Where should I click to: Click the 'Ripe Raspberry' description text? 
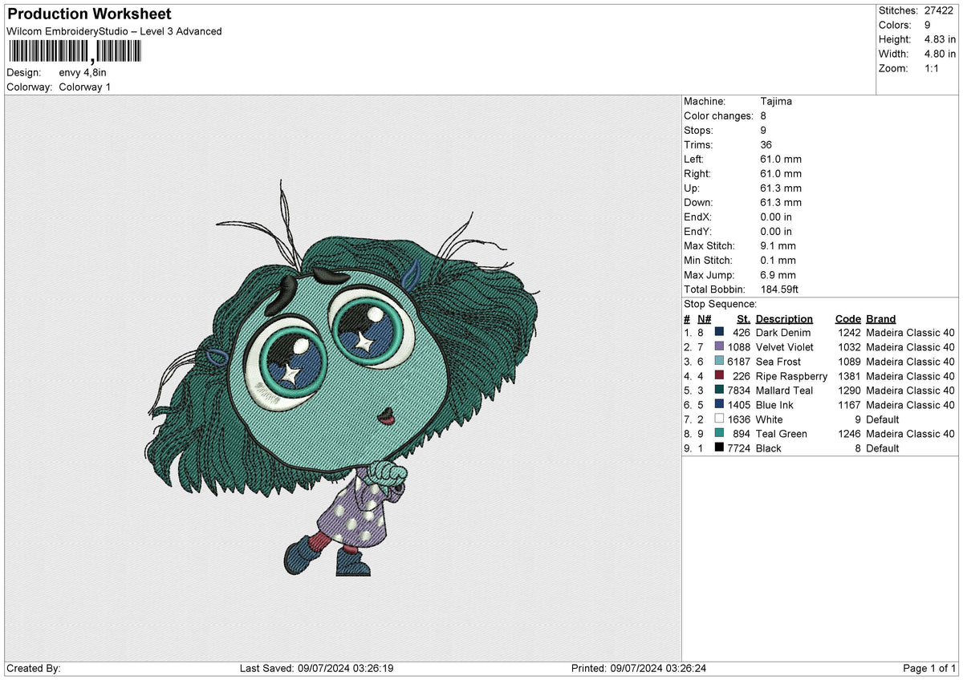point(791,375)
